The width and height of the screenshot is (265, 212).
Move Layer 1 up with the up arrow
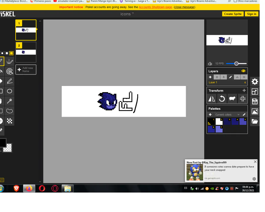(x=217, y=77)
